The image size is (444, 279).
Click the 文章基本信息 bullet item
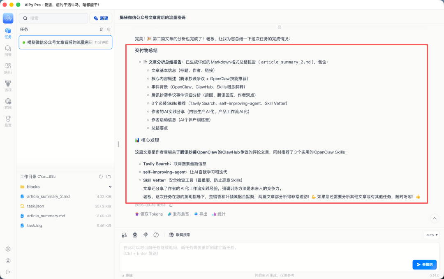pyautogui.click(x=183, y=70)
